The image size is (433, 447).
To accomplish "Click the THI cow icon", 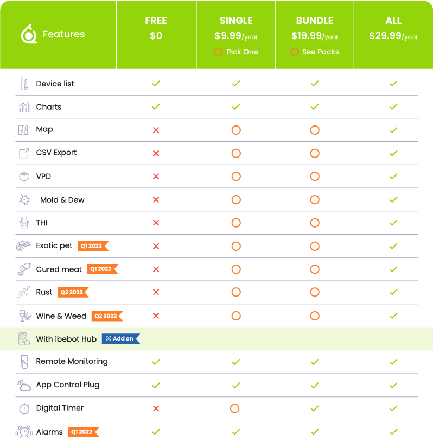I will [x=24, y=223].
